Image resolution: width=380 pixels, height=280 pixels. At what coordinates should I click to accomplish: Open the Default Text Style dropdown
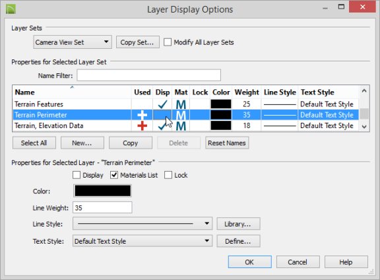(x=142, y=241)
